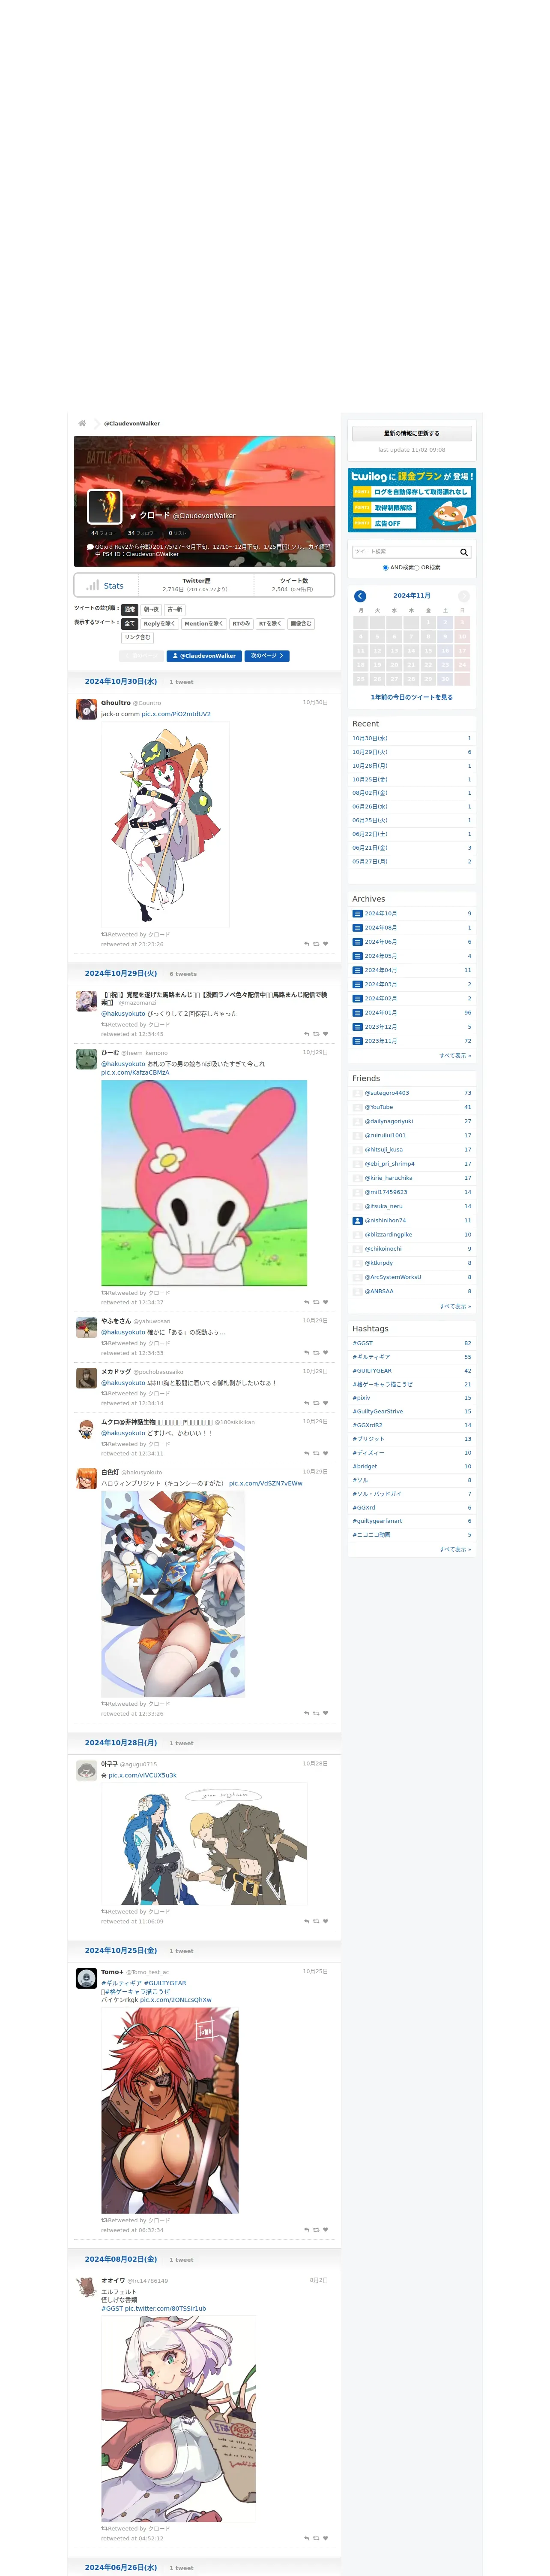Click the like heart on the Ghoultro tweet

pos(326,944)
